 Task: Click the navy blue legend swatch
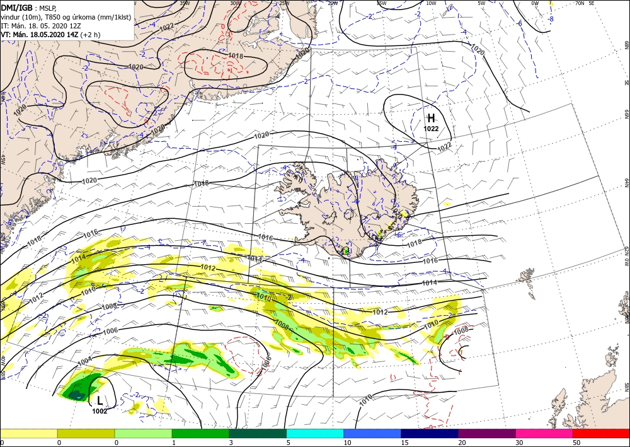point(430,433)
